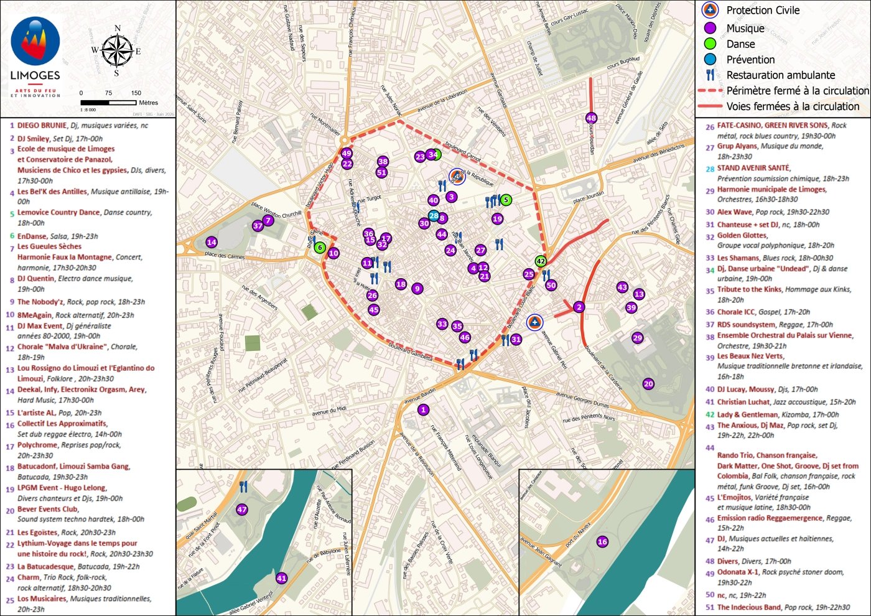Image resolution: width=871 pixels, height=616 pixels.
Task: Select map marker number 48
Action: point(591,118)
